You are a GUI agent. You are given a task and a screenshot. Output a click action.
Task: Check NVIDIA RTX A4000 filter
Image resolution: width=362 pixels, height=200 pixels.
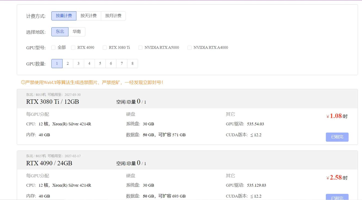pyautogui.click(x=190, y=47)
